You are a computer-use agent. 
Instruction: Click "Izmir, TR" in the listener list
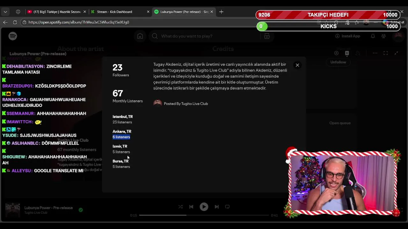(x=120, y=146)
